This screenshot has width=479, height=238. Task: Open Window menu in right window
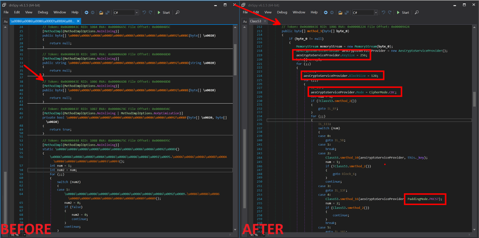(x=299, y=12)
